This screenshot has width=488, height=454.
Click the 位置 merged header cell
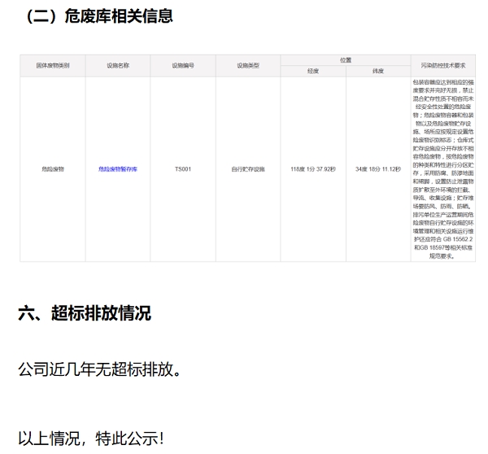346,59
